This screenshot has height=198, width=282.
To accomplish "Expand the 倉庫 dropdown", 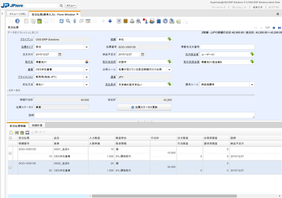I will click(x=86, y=70).
